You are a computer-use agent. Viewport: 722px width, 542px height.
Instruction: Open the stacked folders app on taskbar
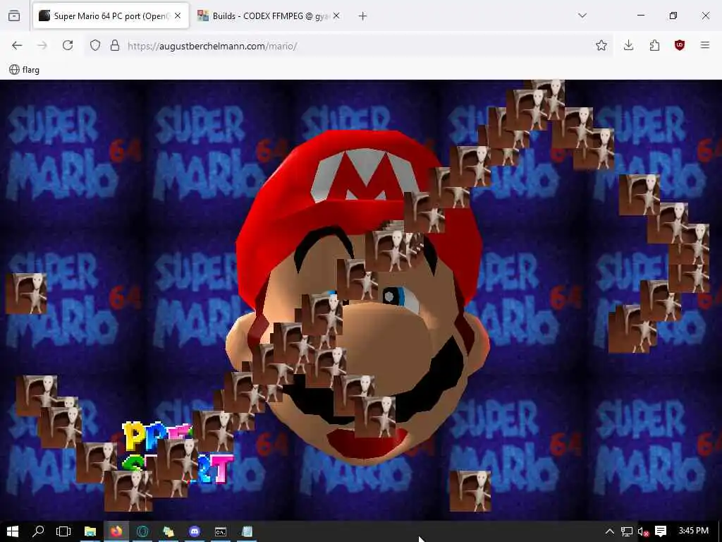169,531
